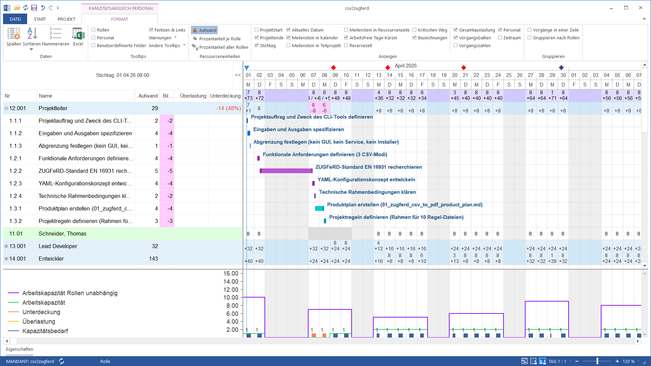
Task: Click the horizontal scrollbar right arrow
Action: tap(638, 341)
